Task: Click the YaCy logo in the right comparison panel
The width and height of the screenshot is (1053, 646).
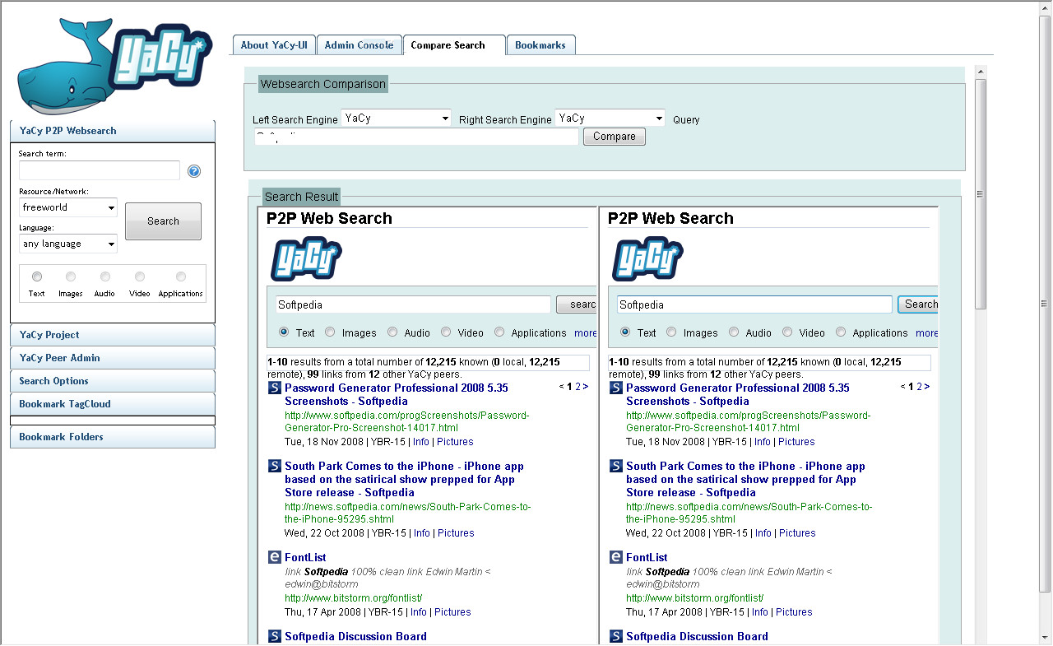Action: pos(647,259)
